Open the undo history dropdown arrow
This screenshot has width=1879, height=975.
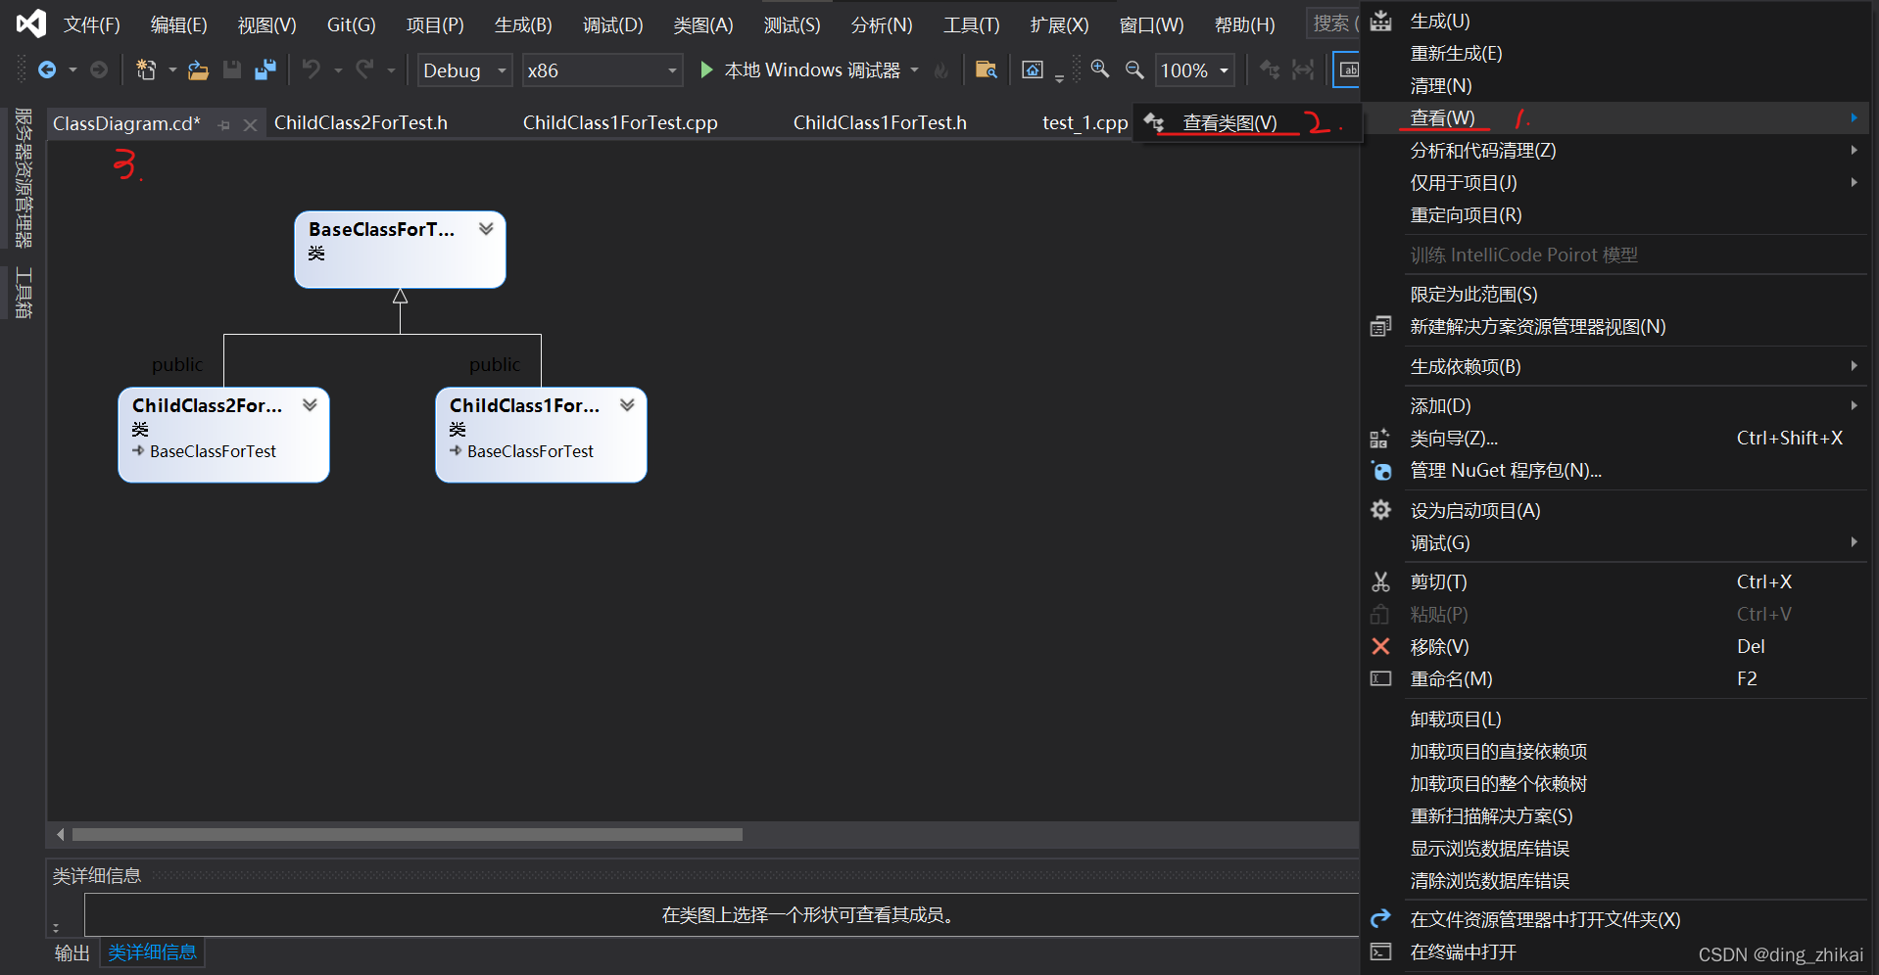pyautogui.click(x=338, y=70)
